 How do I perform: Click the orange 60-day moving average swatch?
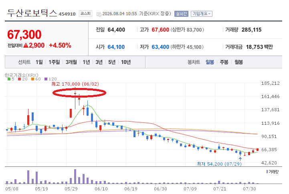[32, 79]
